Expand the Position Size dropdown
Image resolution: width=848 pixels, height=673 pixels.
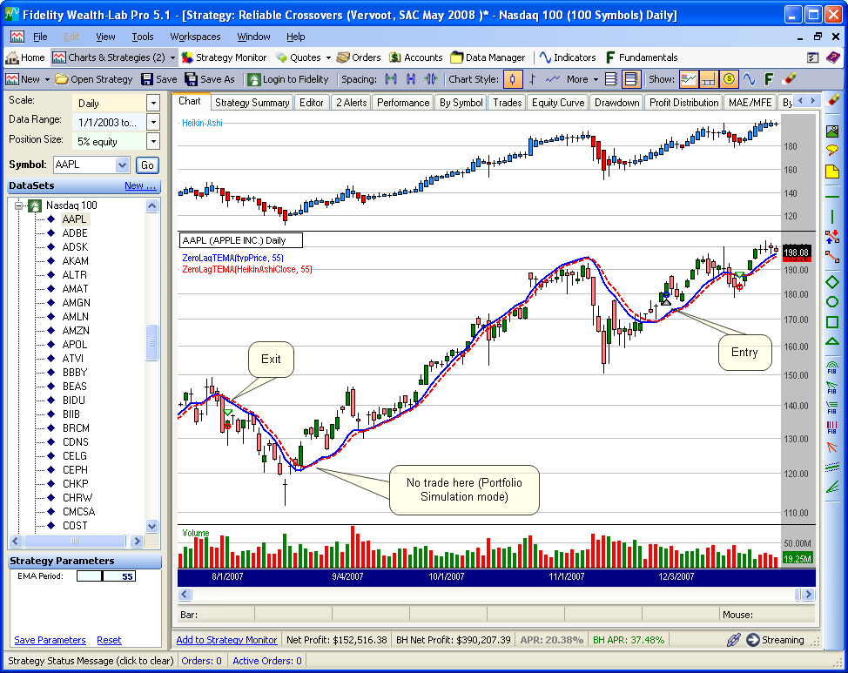coord(153,141)
